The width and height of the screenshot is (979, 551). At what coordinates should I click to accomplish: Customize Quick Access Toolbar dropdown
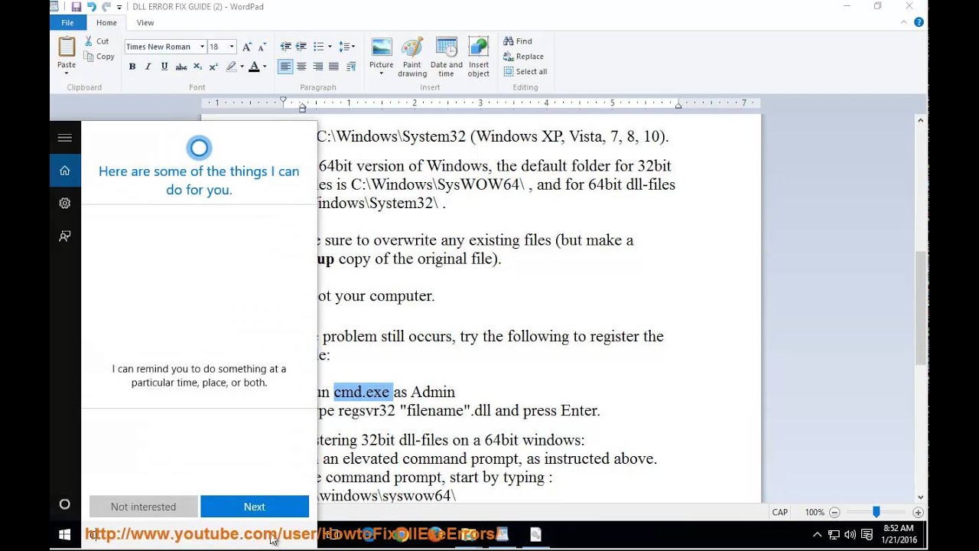[119, 7]
